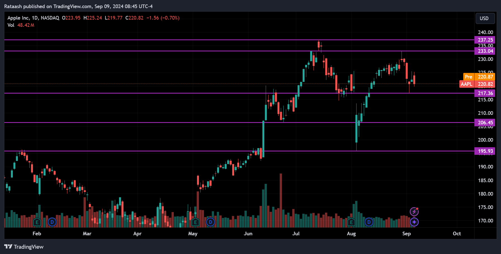Click the 230.00 price axis value
This screenshot has width=501, height=254.
coord(485,59)
